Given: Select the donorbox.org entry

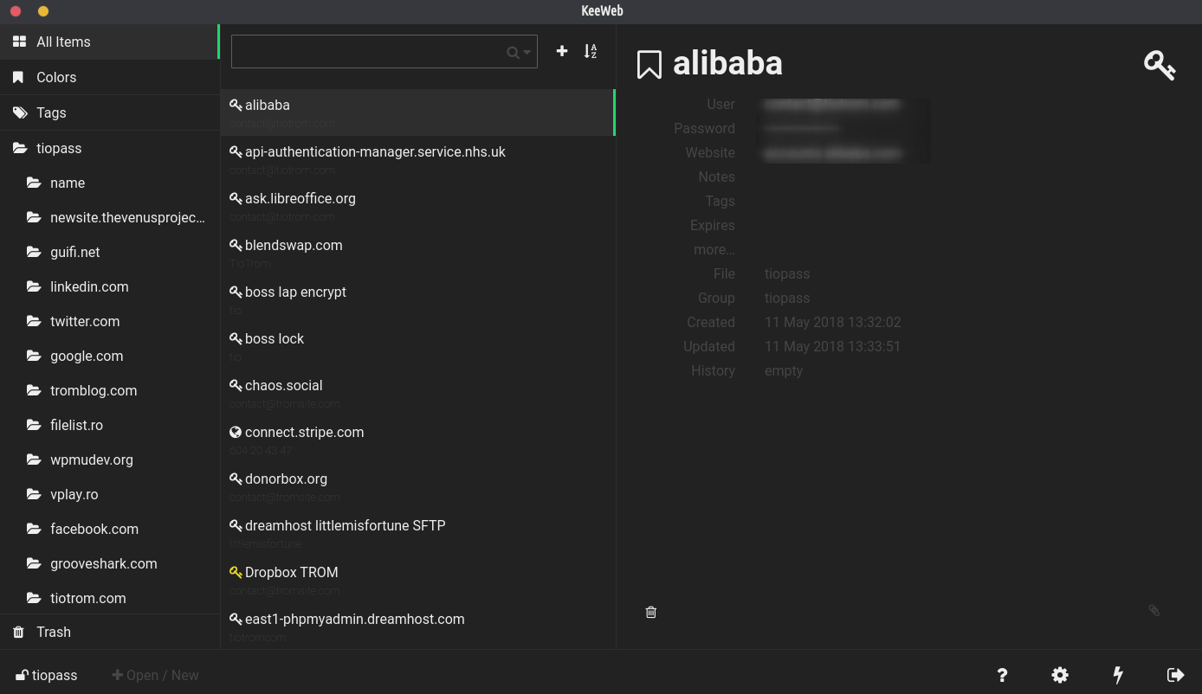Looking at the screenshot, I should coord(417,486).
